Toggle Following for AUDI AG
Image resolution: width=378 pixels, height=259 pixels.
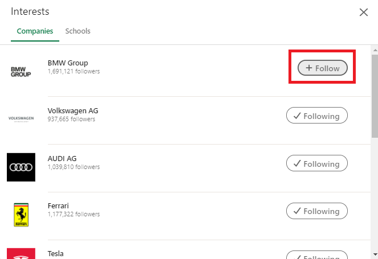click(x=317, y=163)
